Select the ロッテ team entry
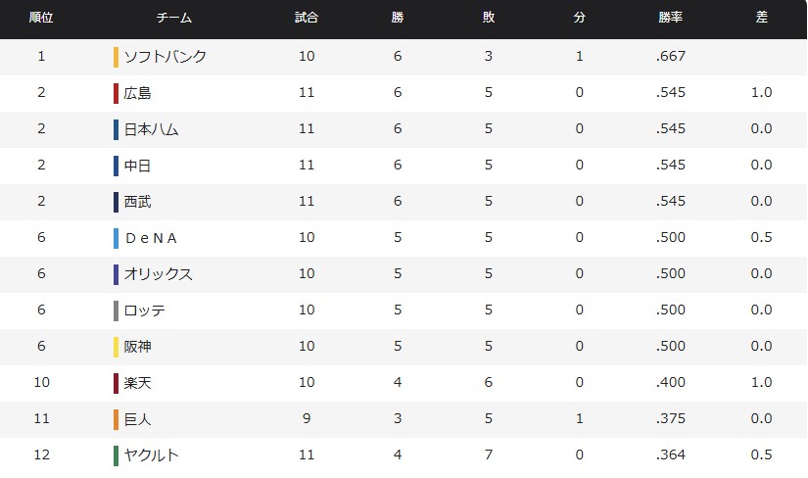 coord(145,311)
